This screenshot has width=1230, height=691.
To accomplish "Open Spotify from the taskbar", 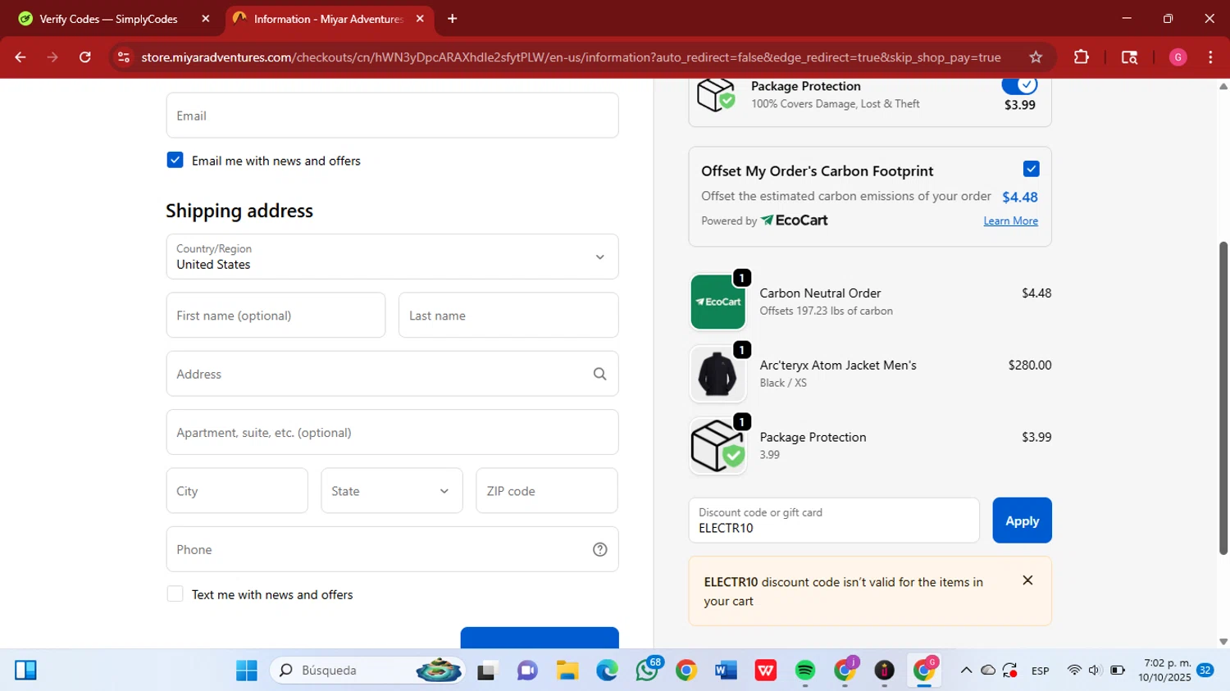I will coord(805,671).
